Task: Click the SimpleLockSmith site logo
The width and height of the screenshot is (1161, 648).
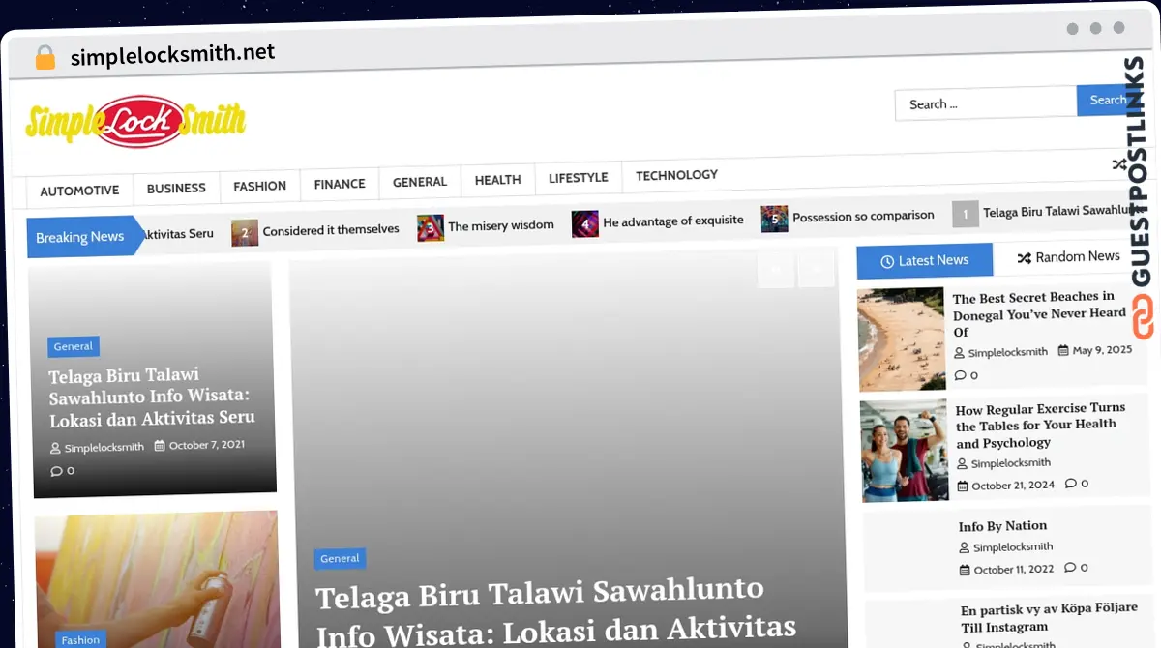Action: click(x=135, y=121)
